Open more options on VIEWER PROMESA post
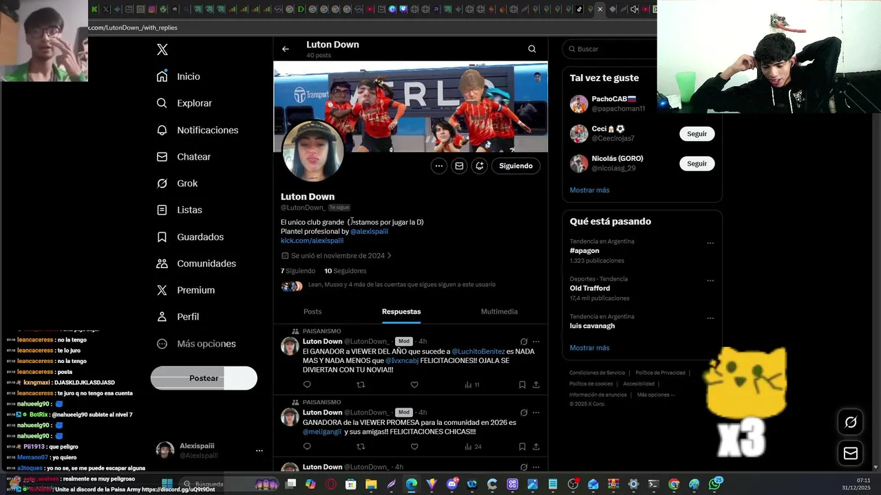Viewport: 881px width, 495px height. click(536, 413)
